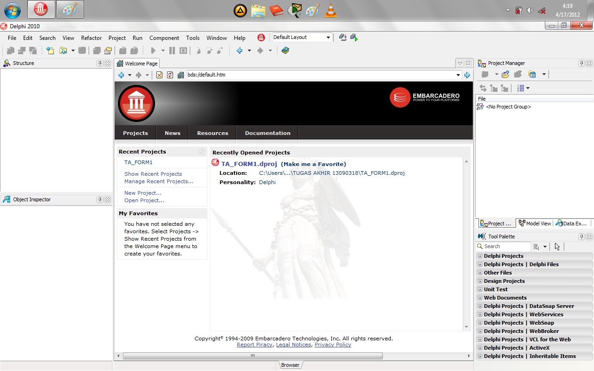The image size is (594, 371).
Task: Open the Run button dropdown arrow
Action: click(x=163, y=51)
